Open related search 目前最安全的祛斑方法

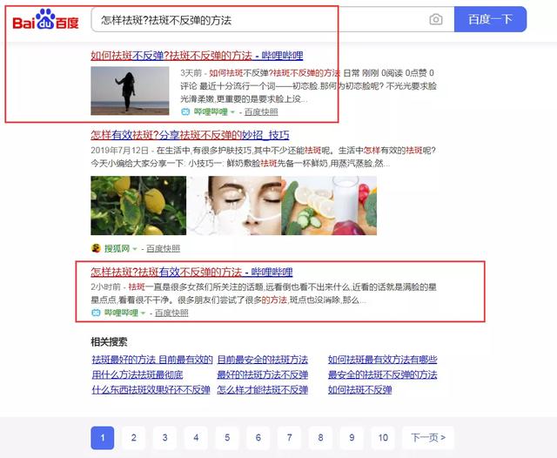(x=262, y=360)
